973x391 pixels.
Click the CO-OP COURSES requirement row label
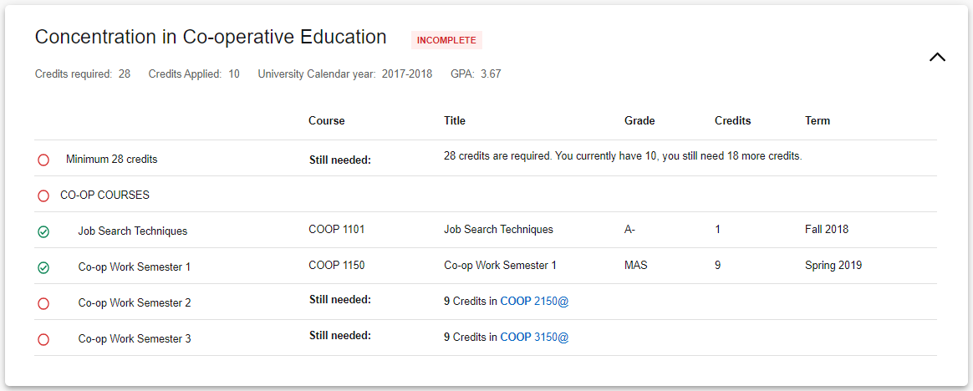click(104, 195)
